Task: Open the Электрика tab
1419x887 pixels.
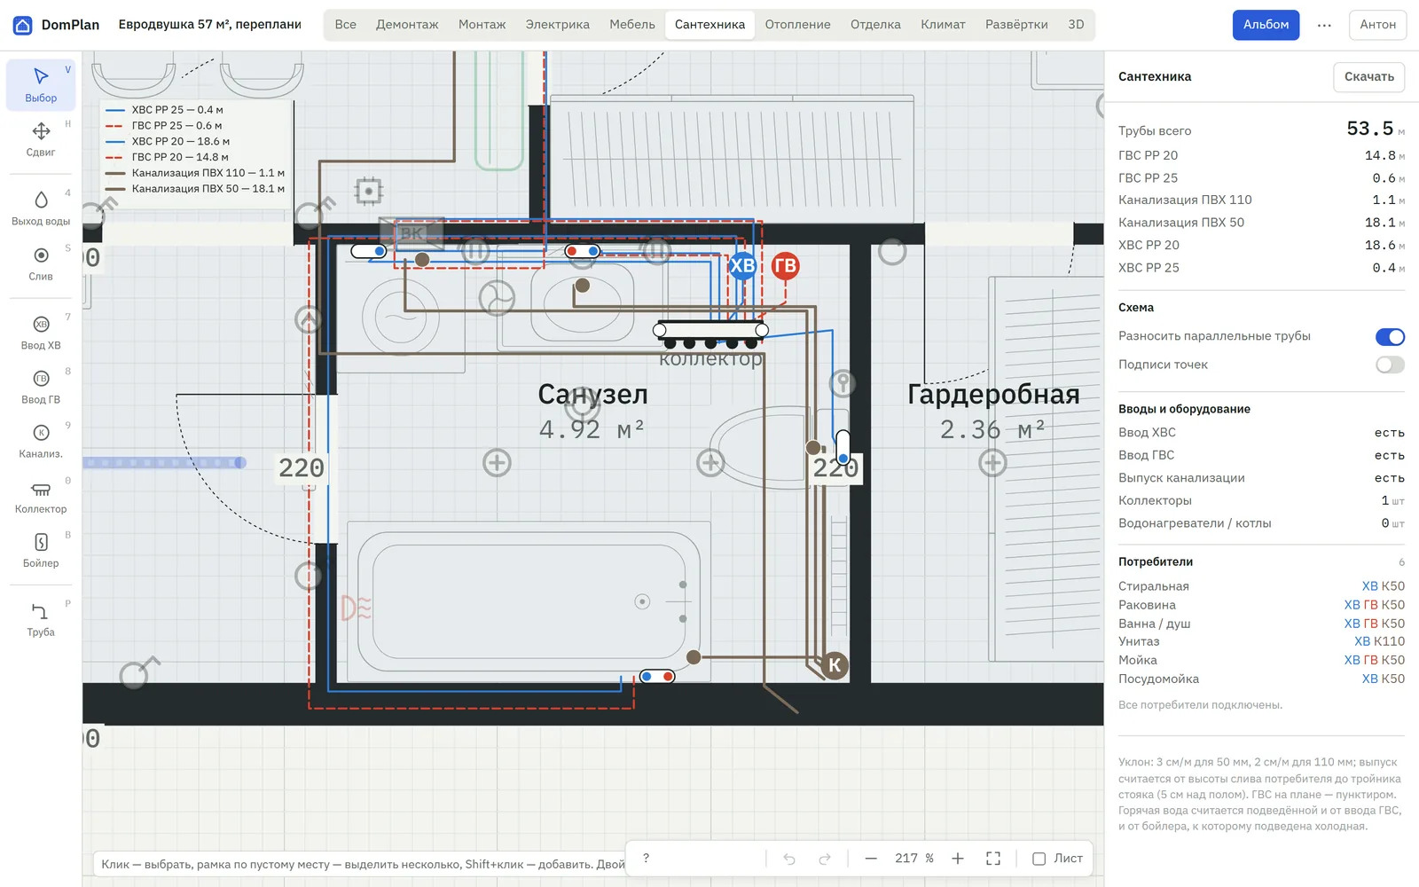Action: coord(557,25)
